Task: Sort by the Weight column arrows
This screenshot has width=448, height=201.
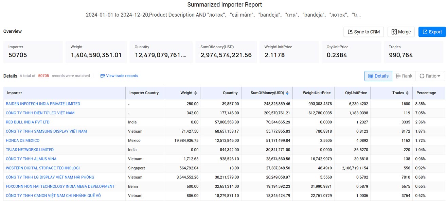Action: 195,93
